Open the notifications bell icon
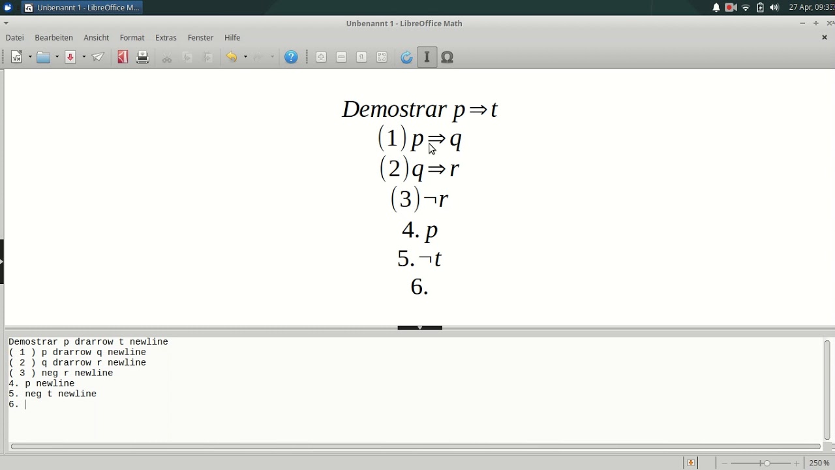 coord(716,8)
